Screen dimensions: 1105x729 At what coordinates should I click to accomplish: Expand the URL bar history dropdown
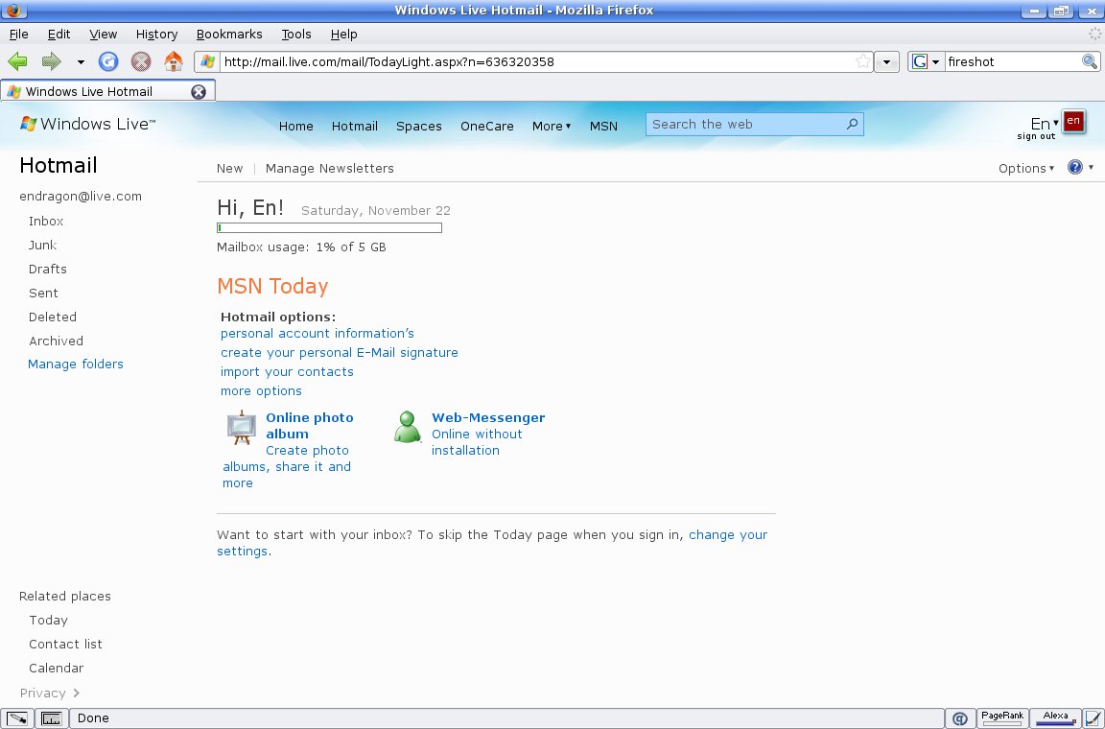886,61
